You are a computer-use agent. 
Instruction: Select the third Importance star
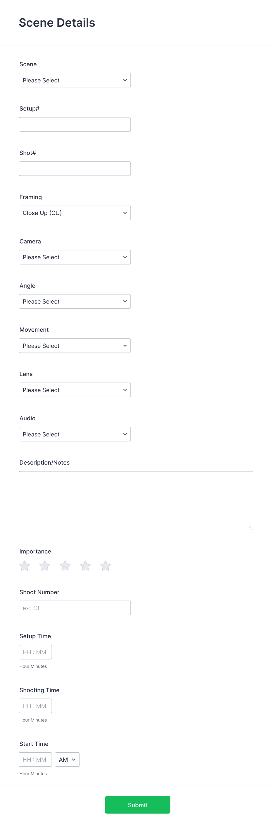[x=65, y=566]
